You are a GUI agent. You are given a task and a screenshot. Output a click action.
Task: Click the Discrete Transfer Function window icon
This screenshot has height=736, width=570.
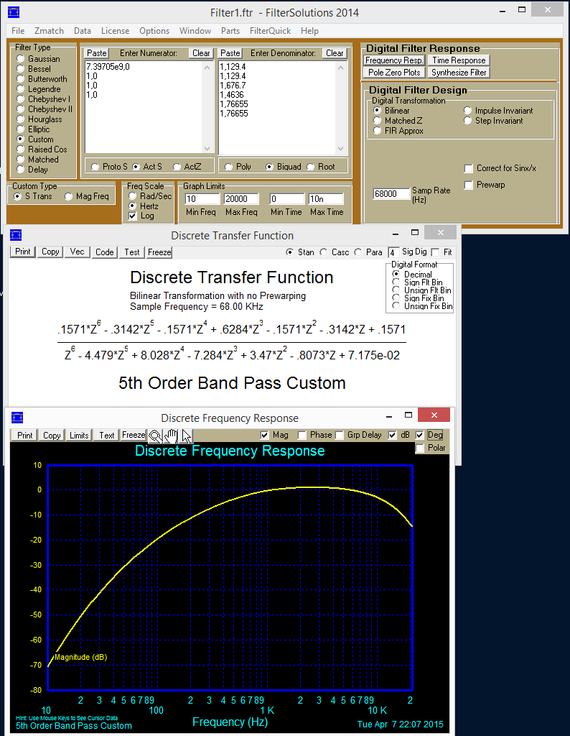17,236
